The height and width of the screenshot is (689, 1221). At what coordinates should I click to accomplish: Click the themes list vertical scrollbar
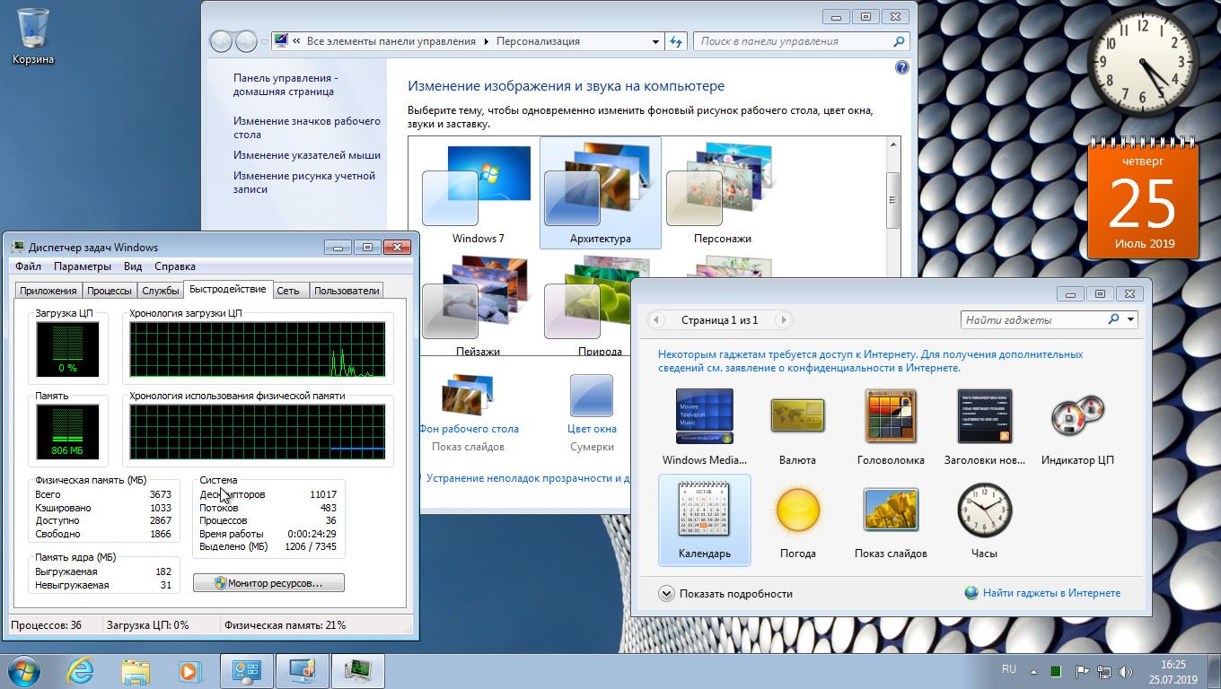tap(892, 202)
